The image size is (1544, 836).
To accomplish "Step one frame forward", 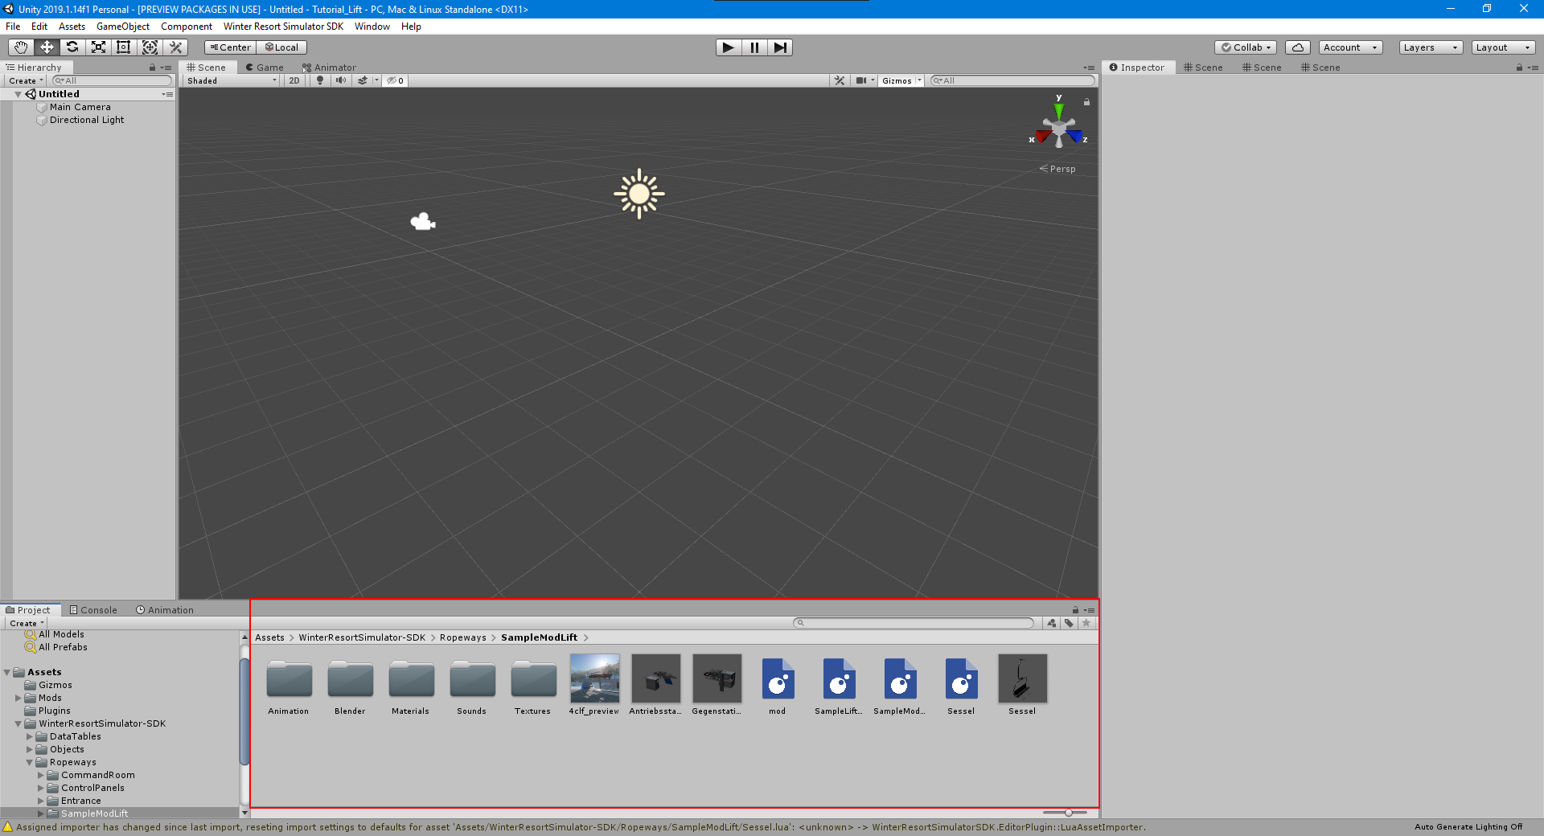I will click(x=780, y=47).
